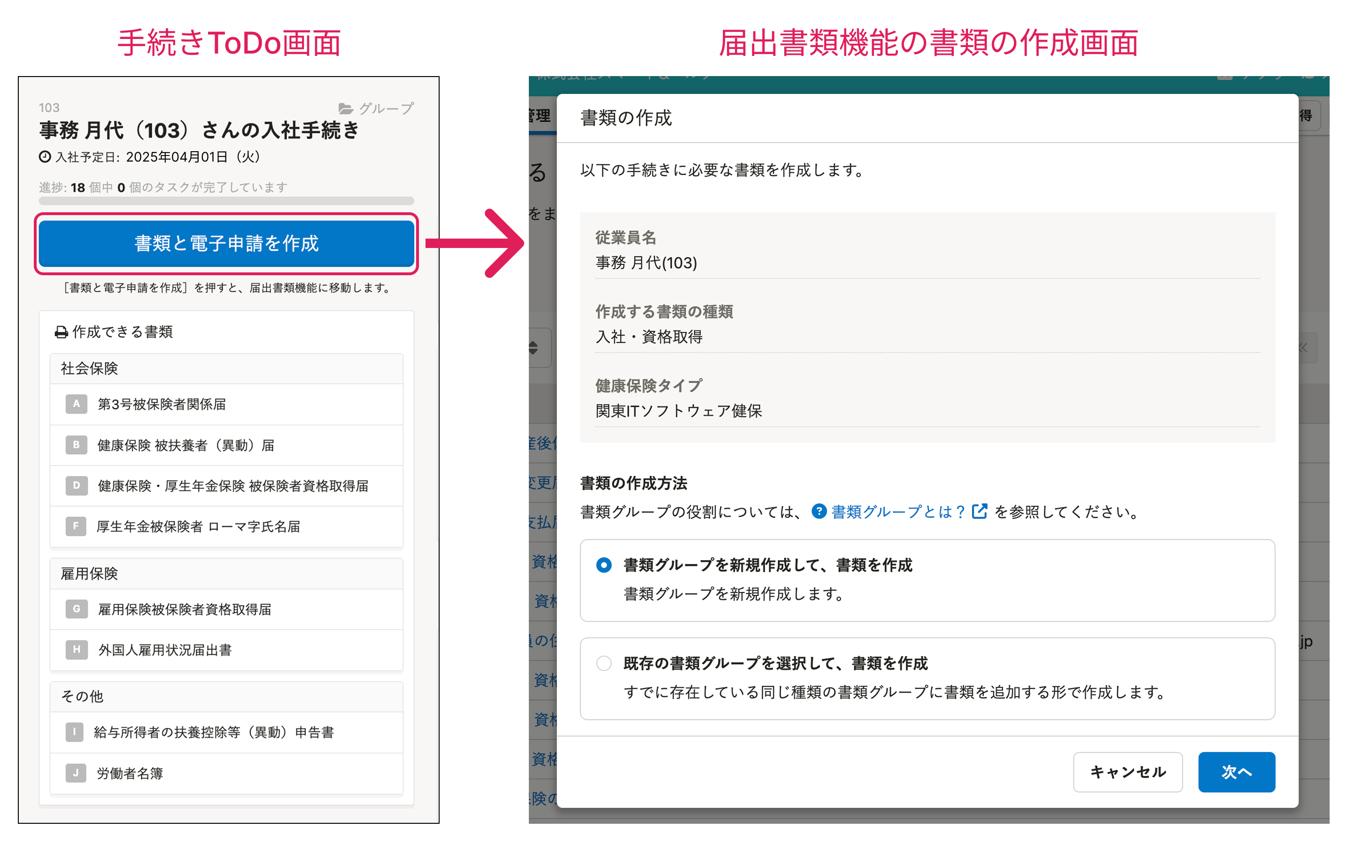1347x851 pixels.
Task: Click the A badge for 第3号被保険者関係届
Action: click(x=76, y=404)
